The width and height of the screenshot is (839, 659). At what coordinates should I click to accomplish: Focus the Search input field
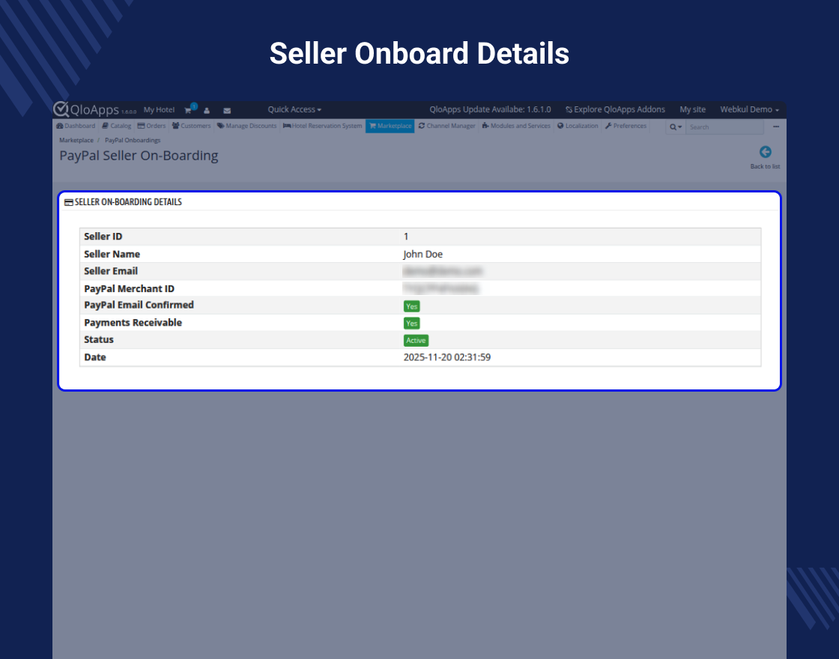724,127
